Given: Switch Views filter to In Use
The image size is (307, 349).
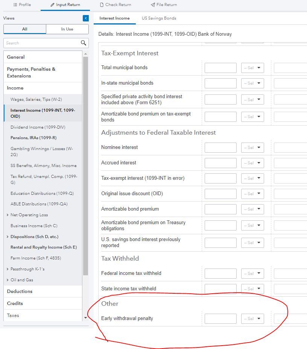Looking at the screenshot, I should [67, 29].
